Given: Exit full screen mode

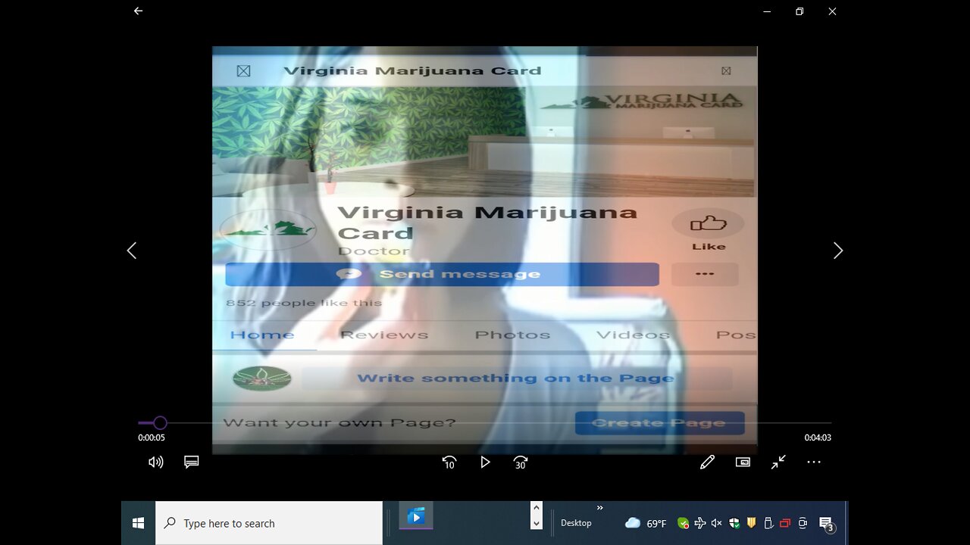Looking at the screenshot, I should click(778, 462).
